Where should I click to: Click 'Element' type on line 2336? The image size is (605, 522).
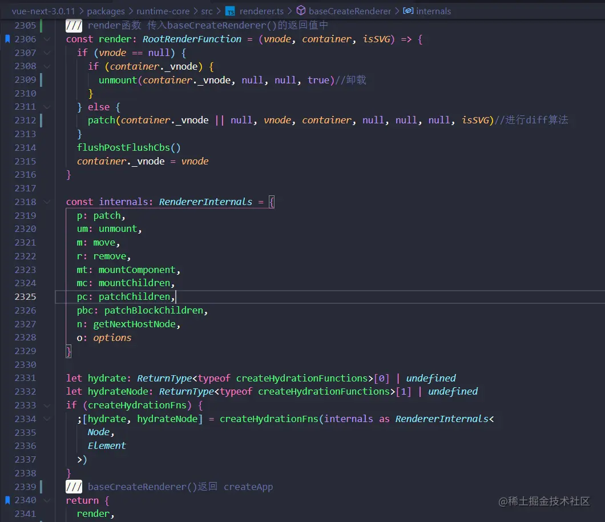pyautogui.click(x=107, y=446)
